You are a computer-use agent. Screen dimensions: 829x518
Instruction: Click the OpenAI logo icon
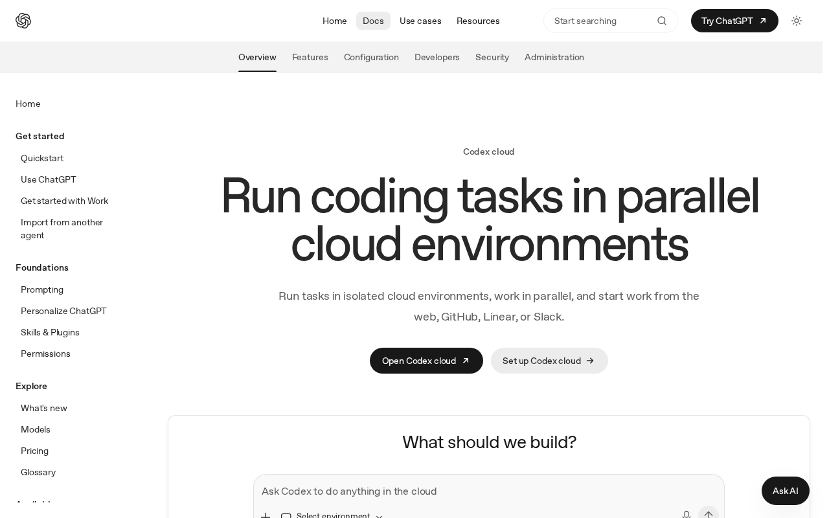point(23,21)
